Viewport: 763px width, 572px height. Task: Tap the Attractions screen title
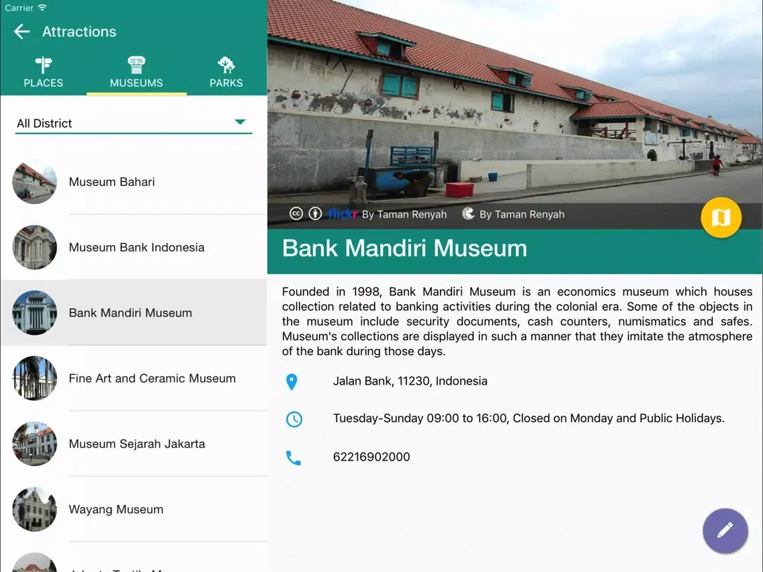pyautogui.click(x=79, y=32)
